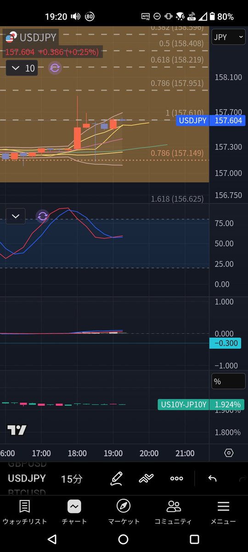Tap the USDJPY symbol title in the legend
The height and width of the screenshot is (552, 248).
coord(38,37)
